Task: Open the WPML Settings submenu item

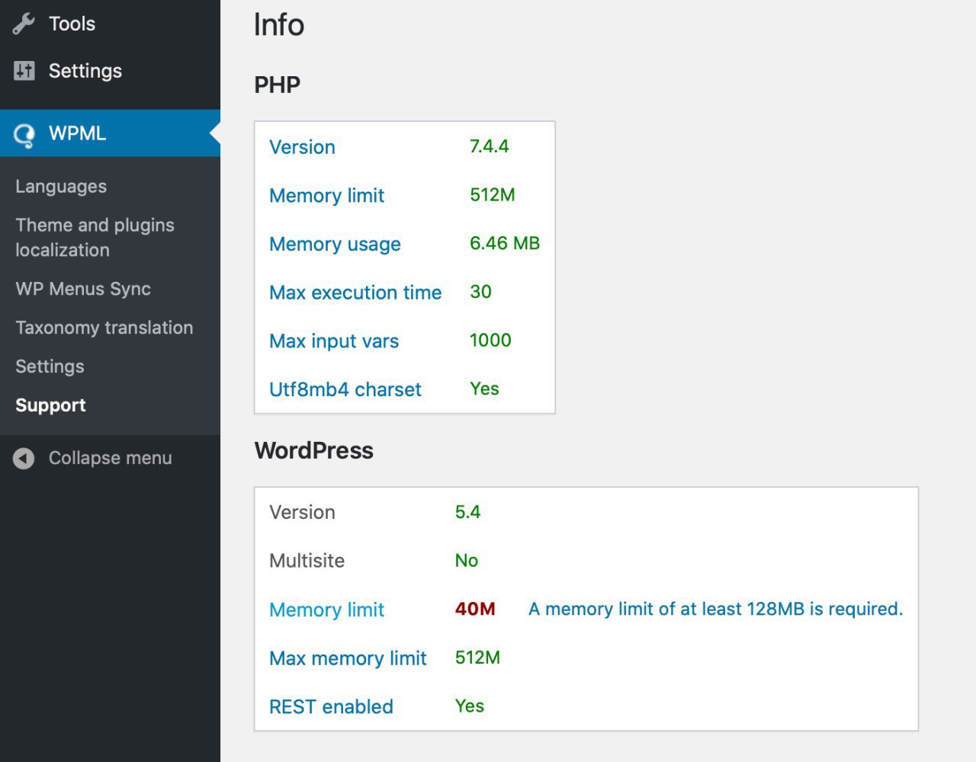Action: pos(50,367)
